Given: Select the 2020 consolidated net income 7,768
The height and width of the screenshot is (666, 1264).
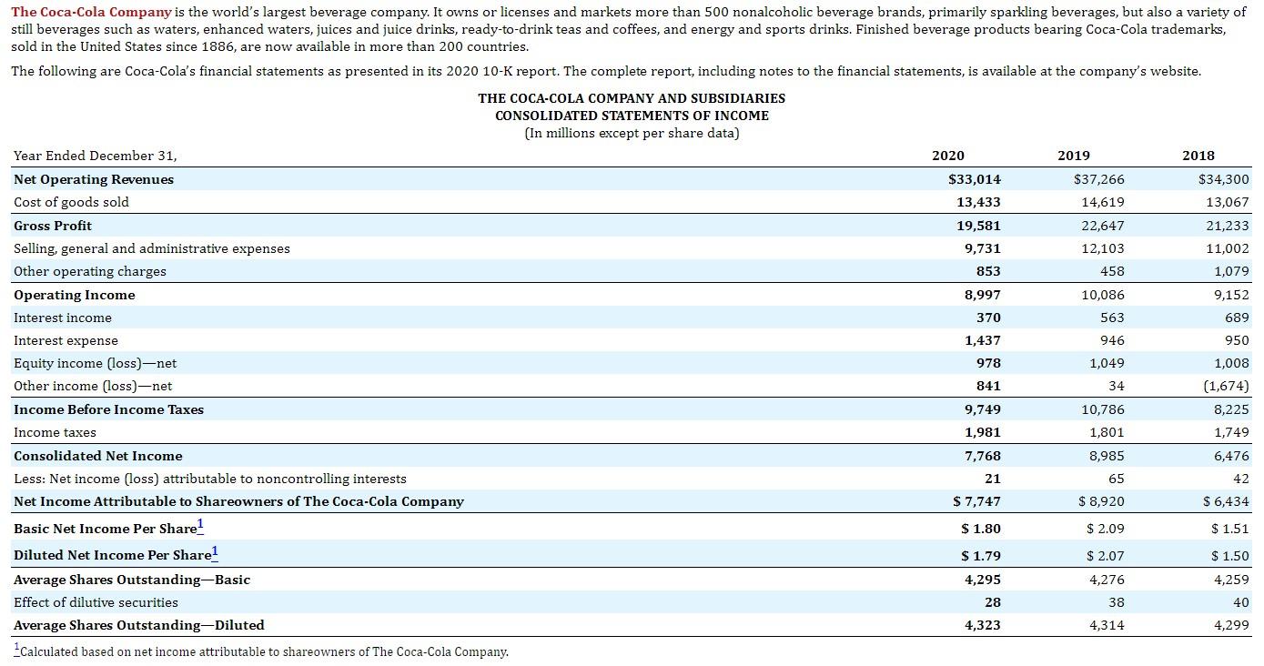Looking at the screenshot, I should (983, 456).
